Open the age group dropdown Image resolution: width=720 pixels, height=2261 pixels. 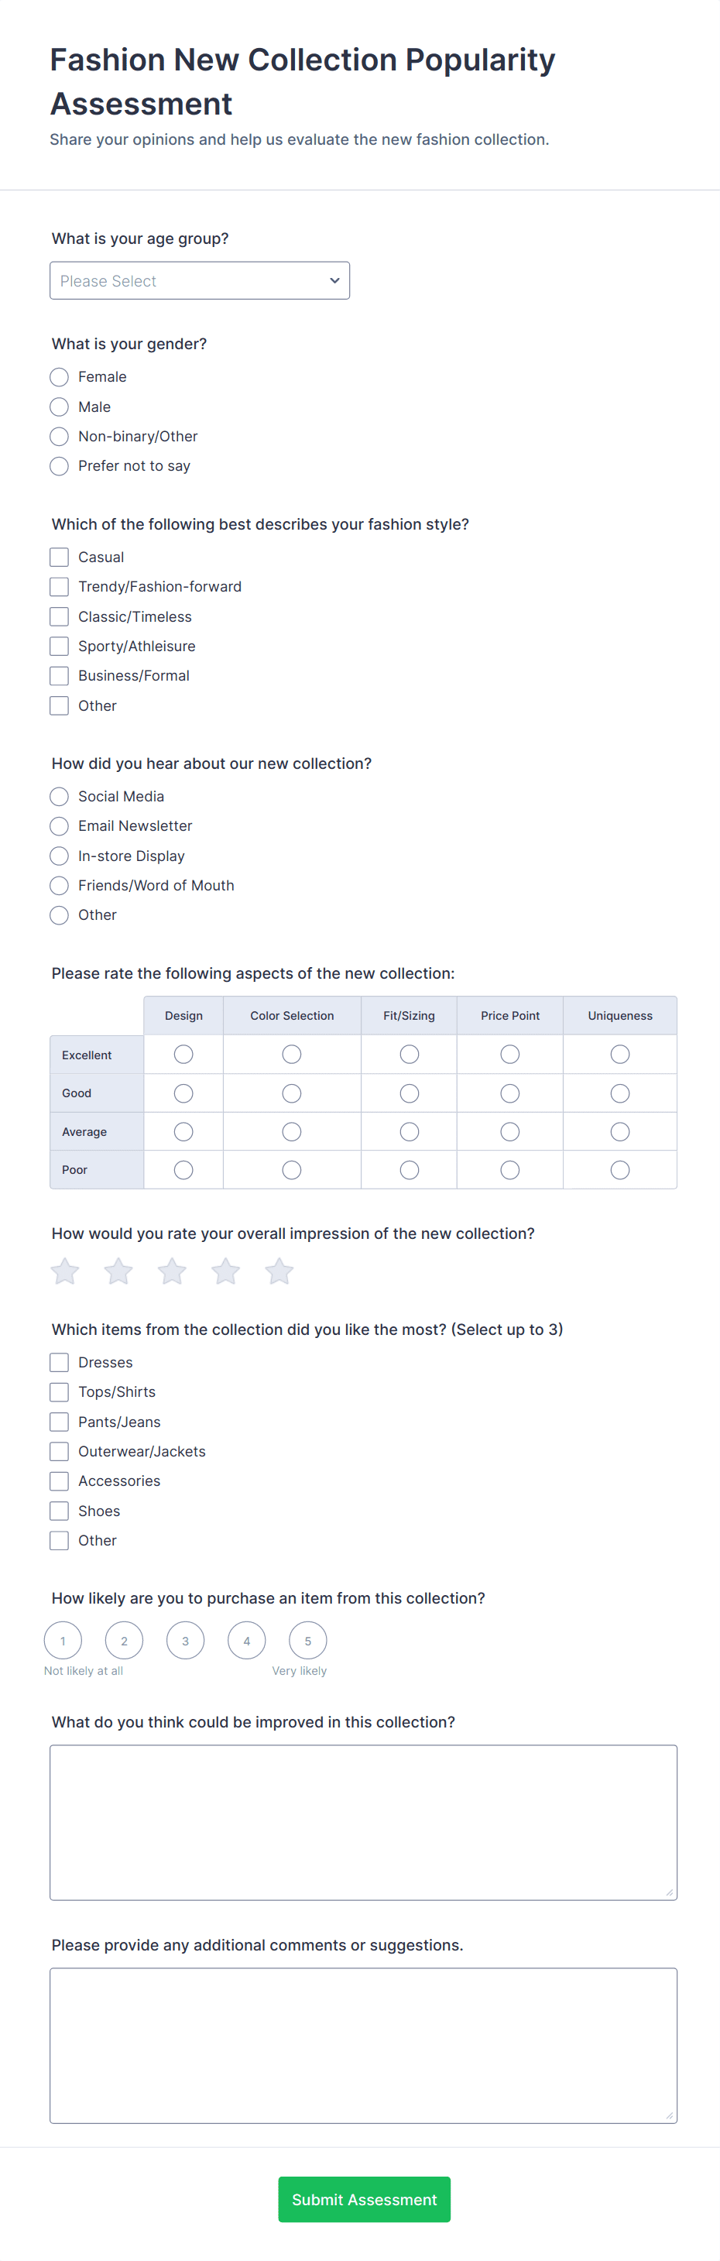click(199, 281)
